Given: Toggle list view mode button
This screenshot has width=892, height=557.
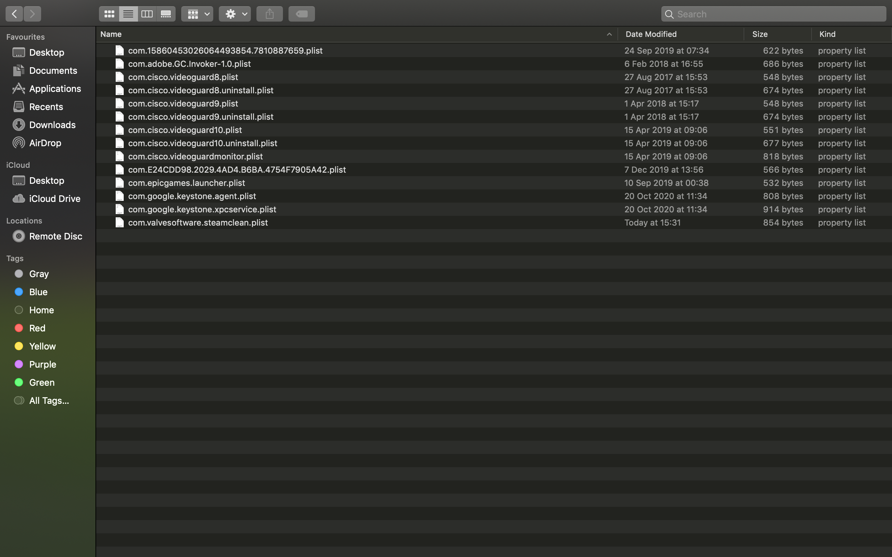Looking at the screenshot, I should point(128,14).
